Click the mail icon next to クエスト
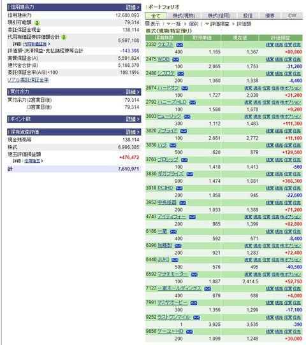The height and width of the screenshot is (345, 306). pos(180,45)
